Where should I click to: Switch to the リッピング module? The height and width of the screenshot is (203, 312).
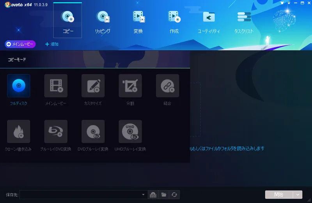103,22
